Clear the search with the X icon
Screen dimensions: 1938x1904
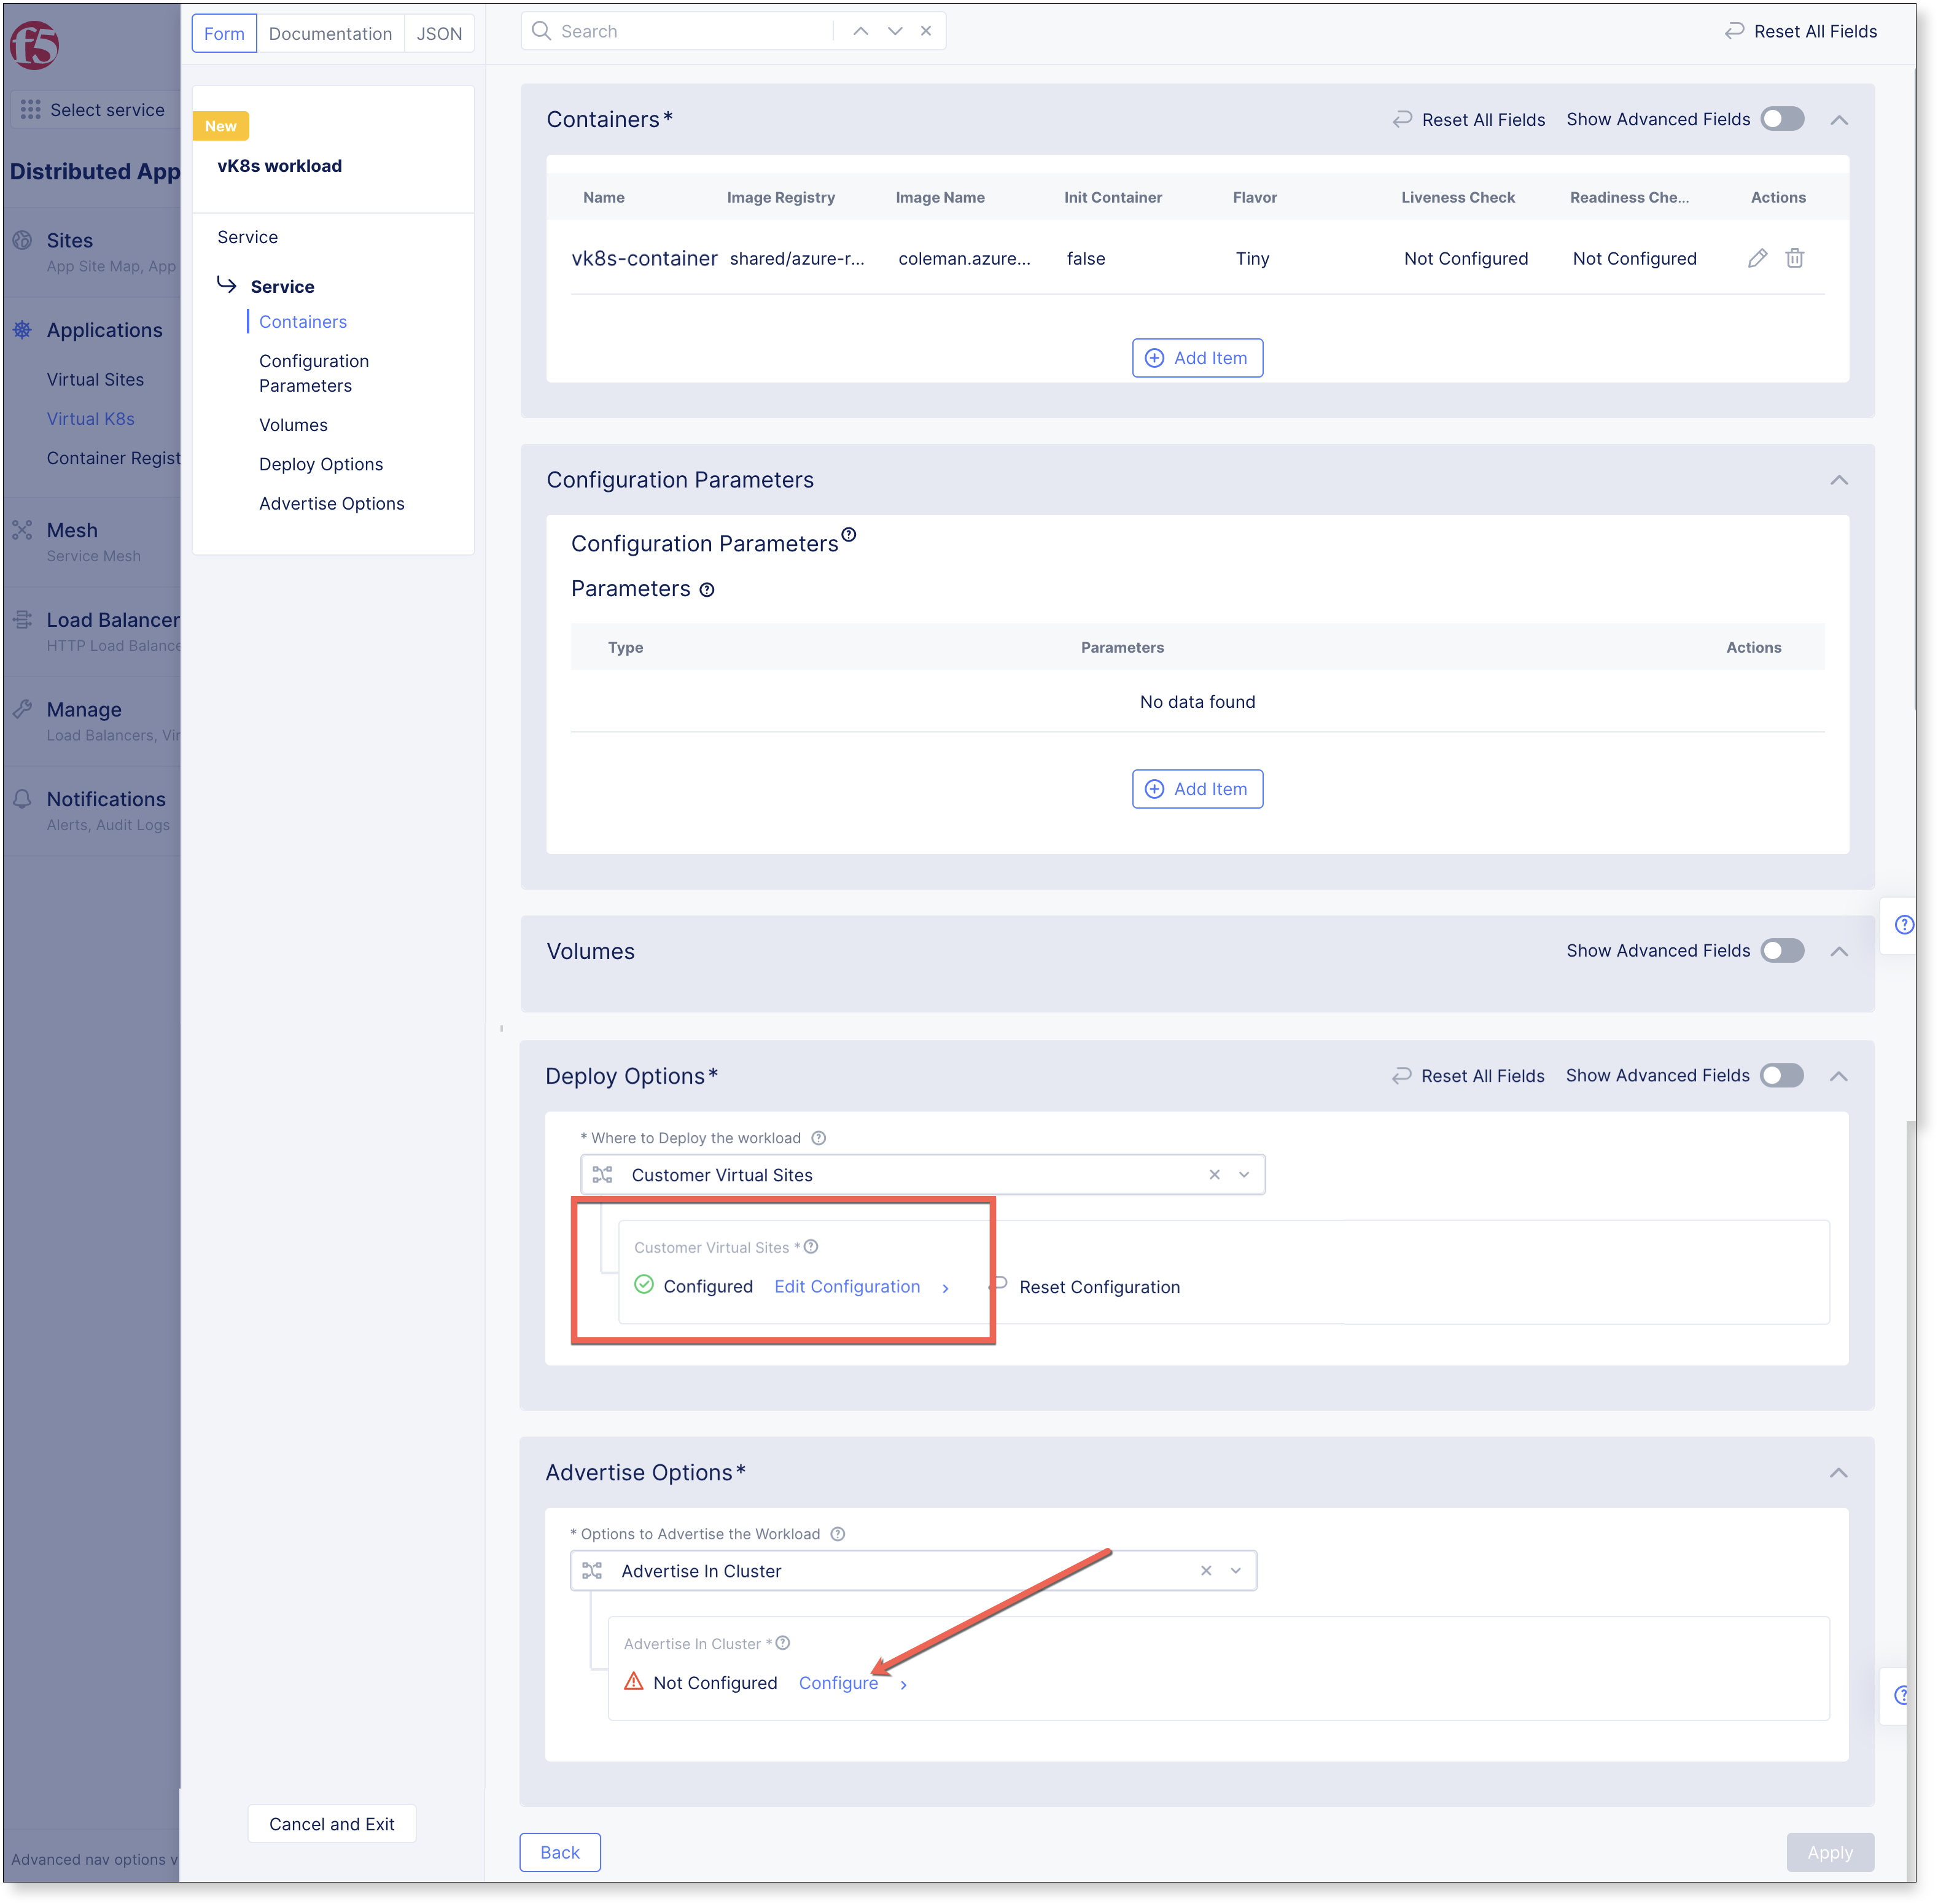pyautogui.click(x=926, y=31)
